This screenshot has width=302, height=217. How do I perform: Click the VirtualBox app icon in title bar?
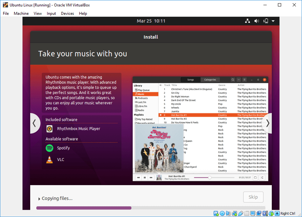click(x=5, y=5)
